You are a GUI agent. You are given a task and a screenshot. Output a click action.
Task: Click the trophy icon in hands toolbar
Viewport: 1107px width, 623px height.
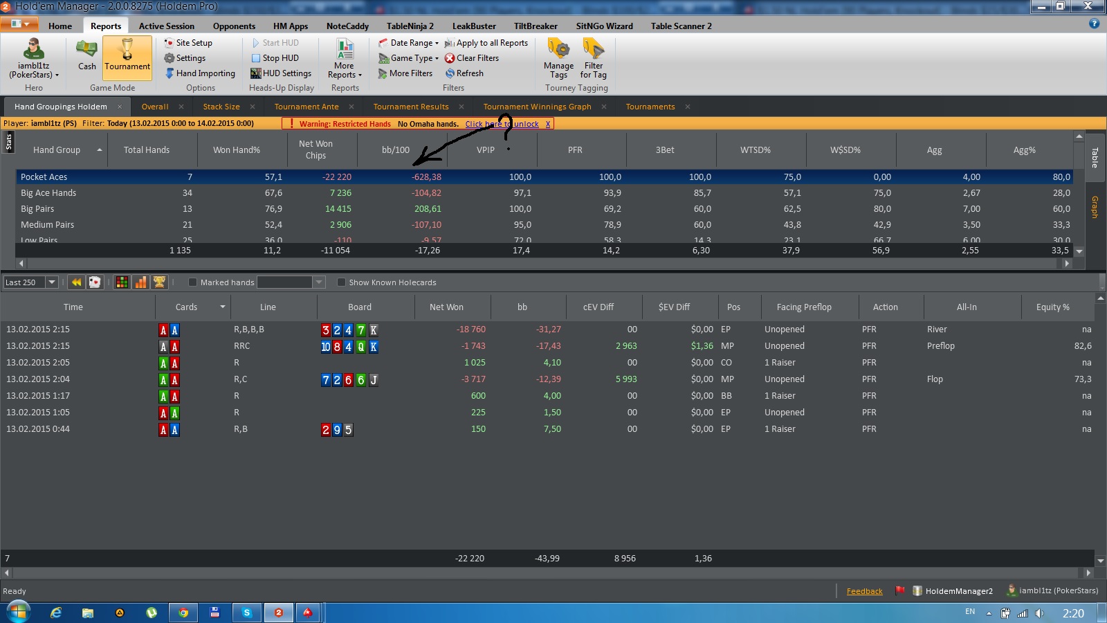pos(159,282)
